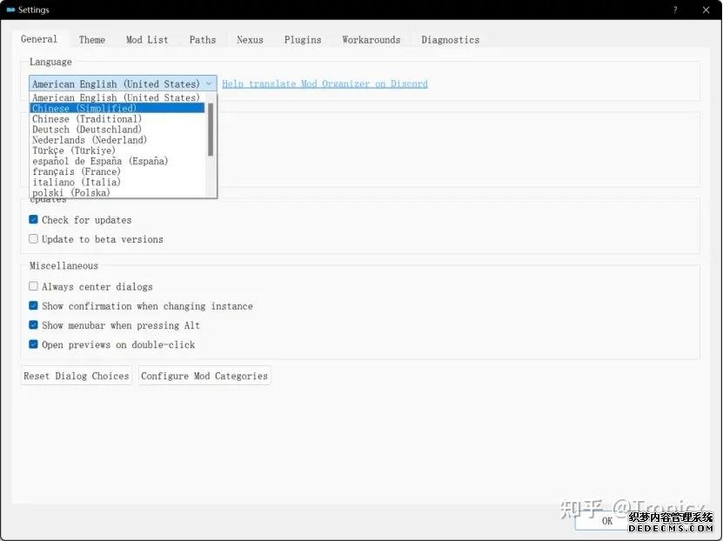Go to the Workarounds tab
The width and height of the screenshot is (723, 541).
pyautogui.click(x=371, y=40)
